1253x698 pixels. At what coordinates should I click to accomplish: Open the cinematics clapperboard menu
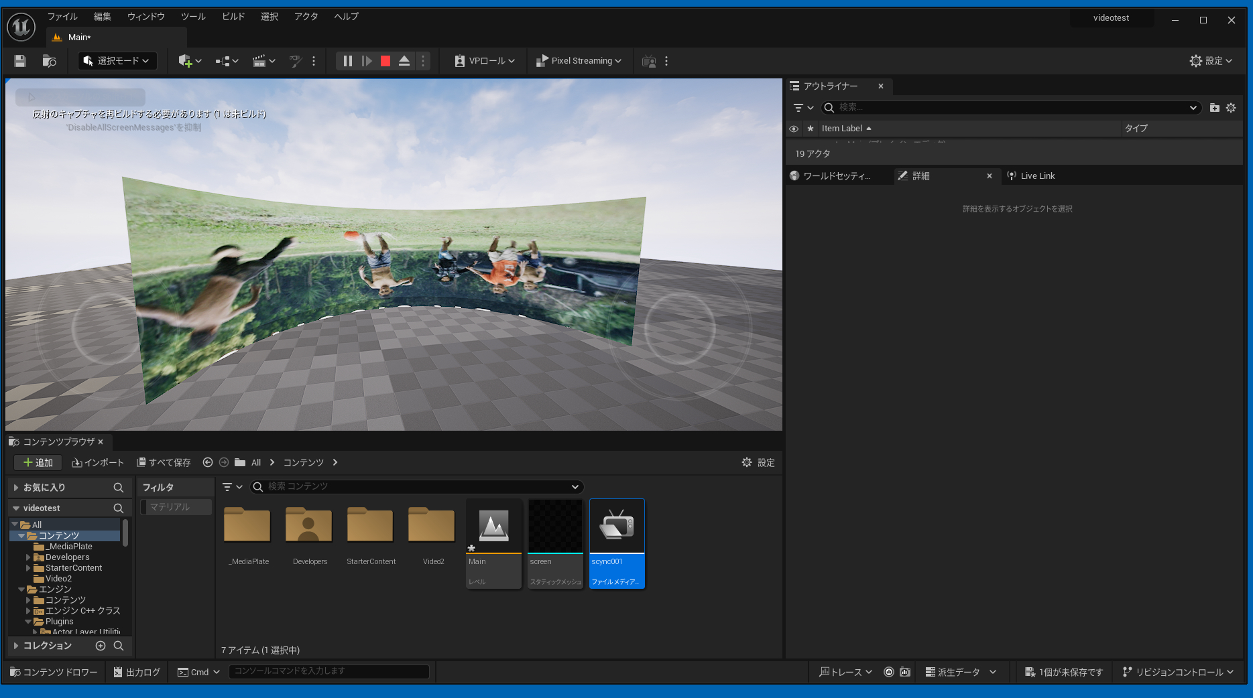[263, 61]
